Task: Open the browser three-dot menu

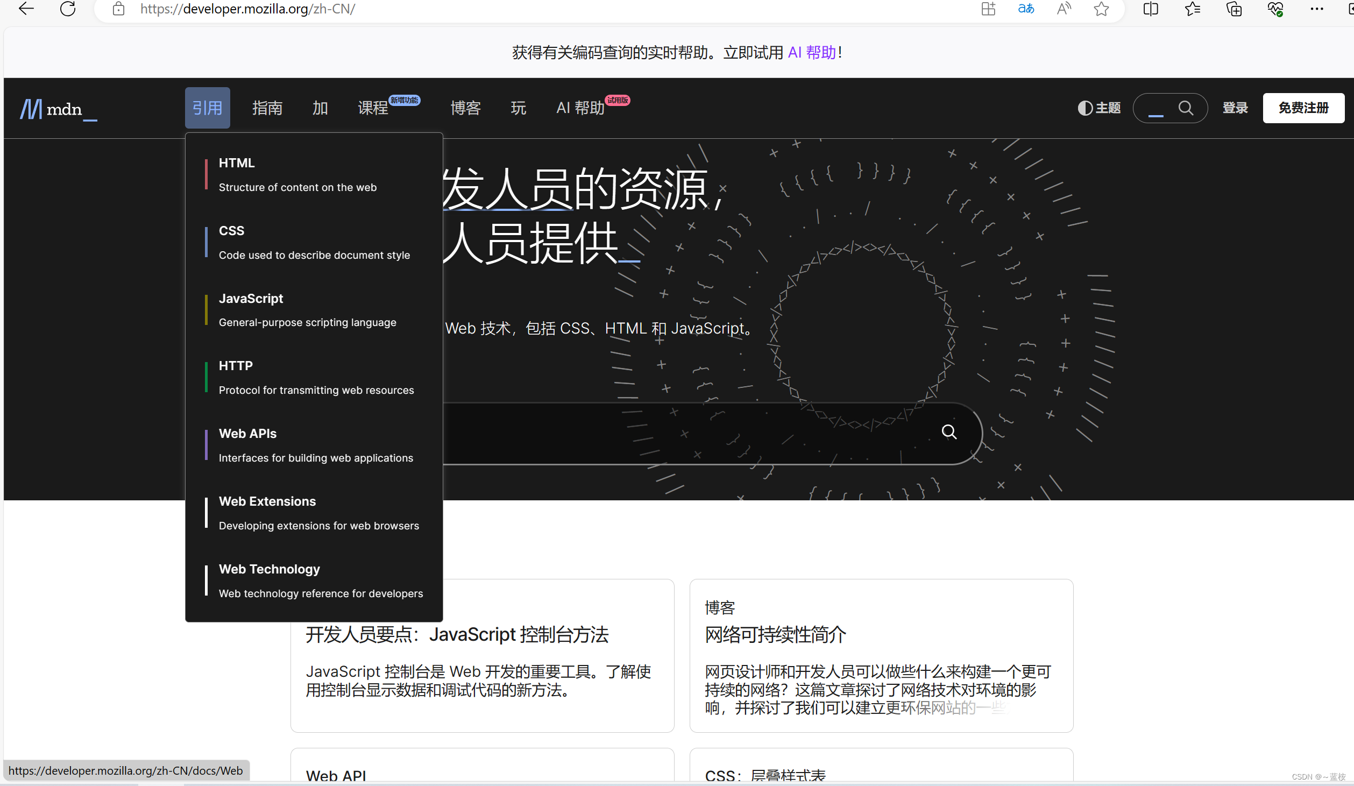Action: pos(1316,9)
